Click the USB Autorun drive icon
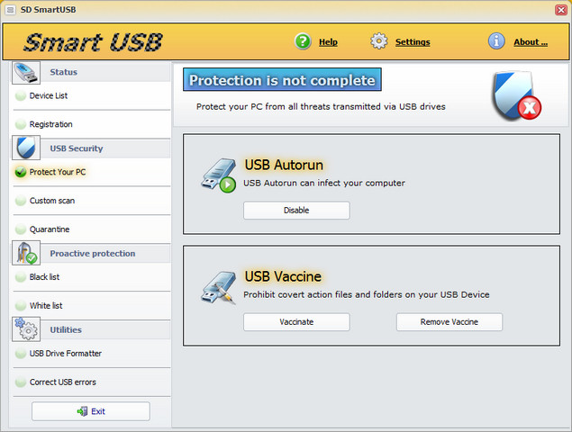The height and width of the screenshot is (432, 572). (x=218, y=175)
